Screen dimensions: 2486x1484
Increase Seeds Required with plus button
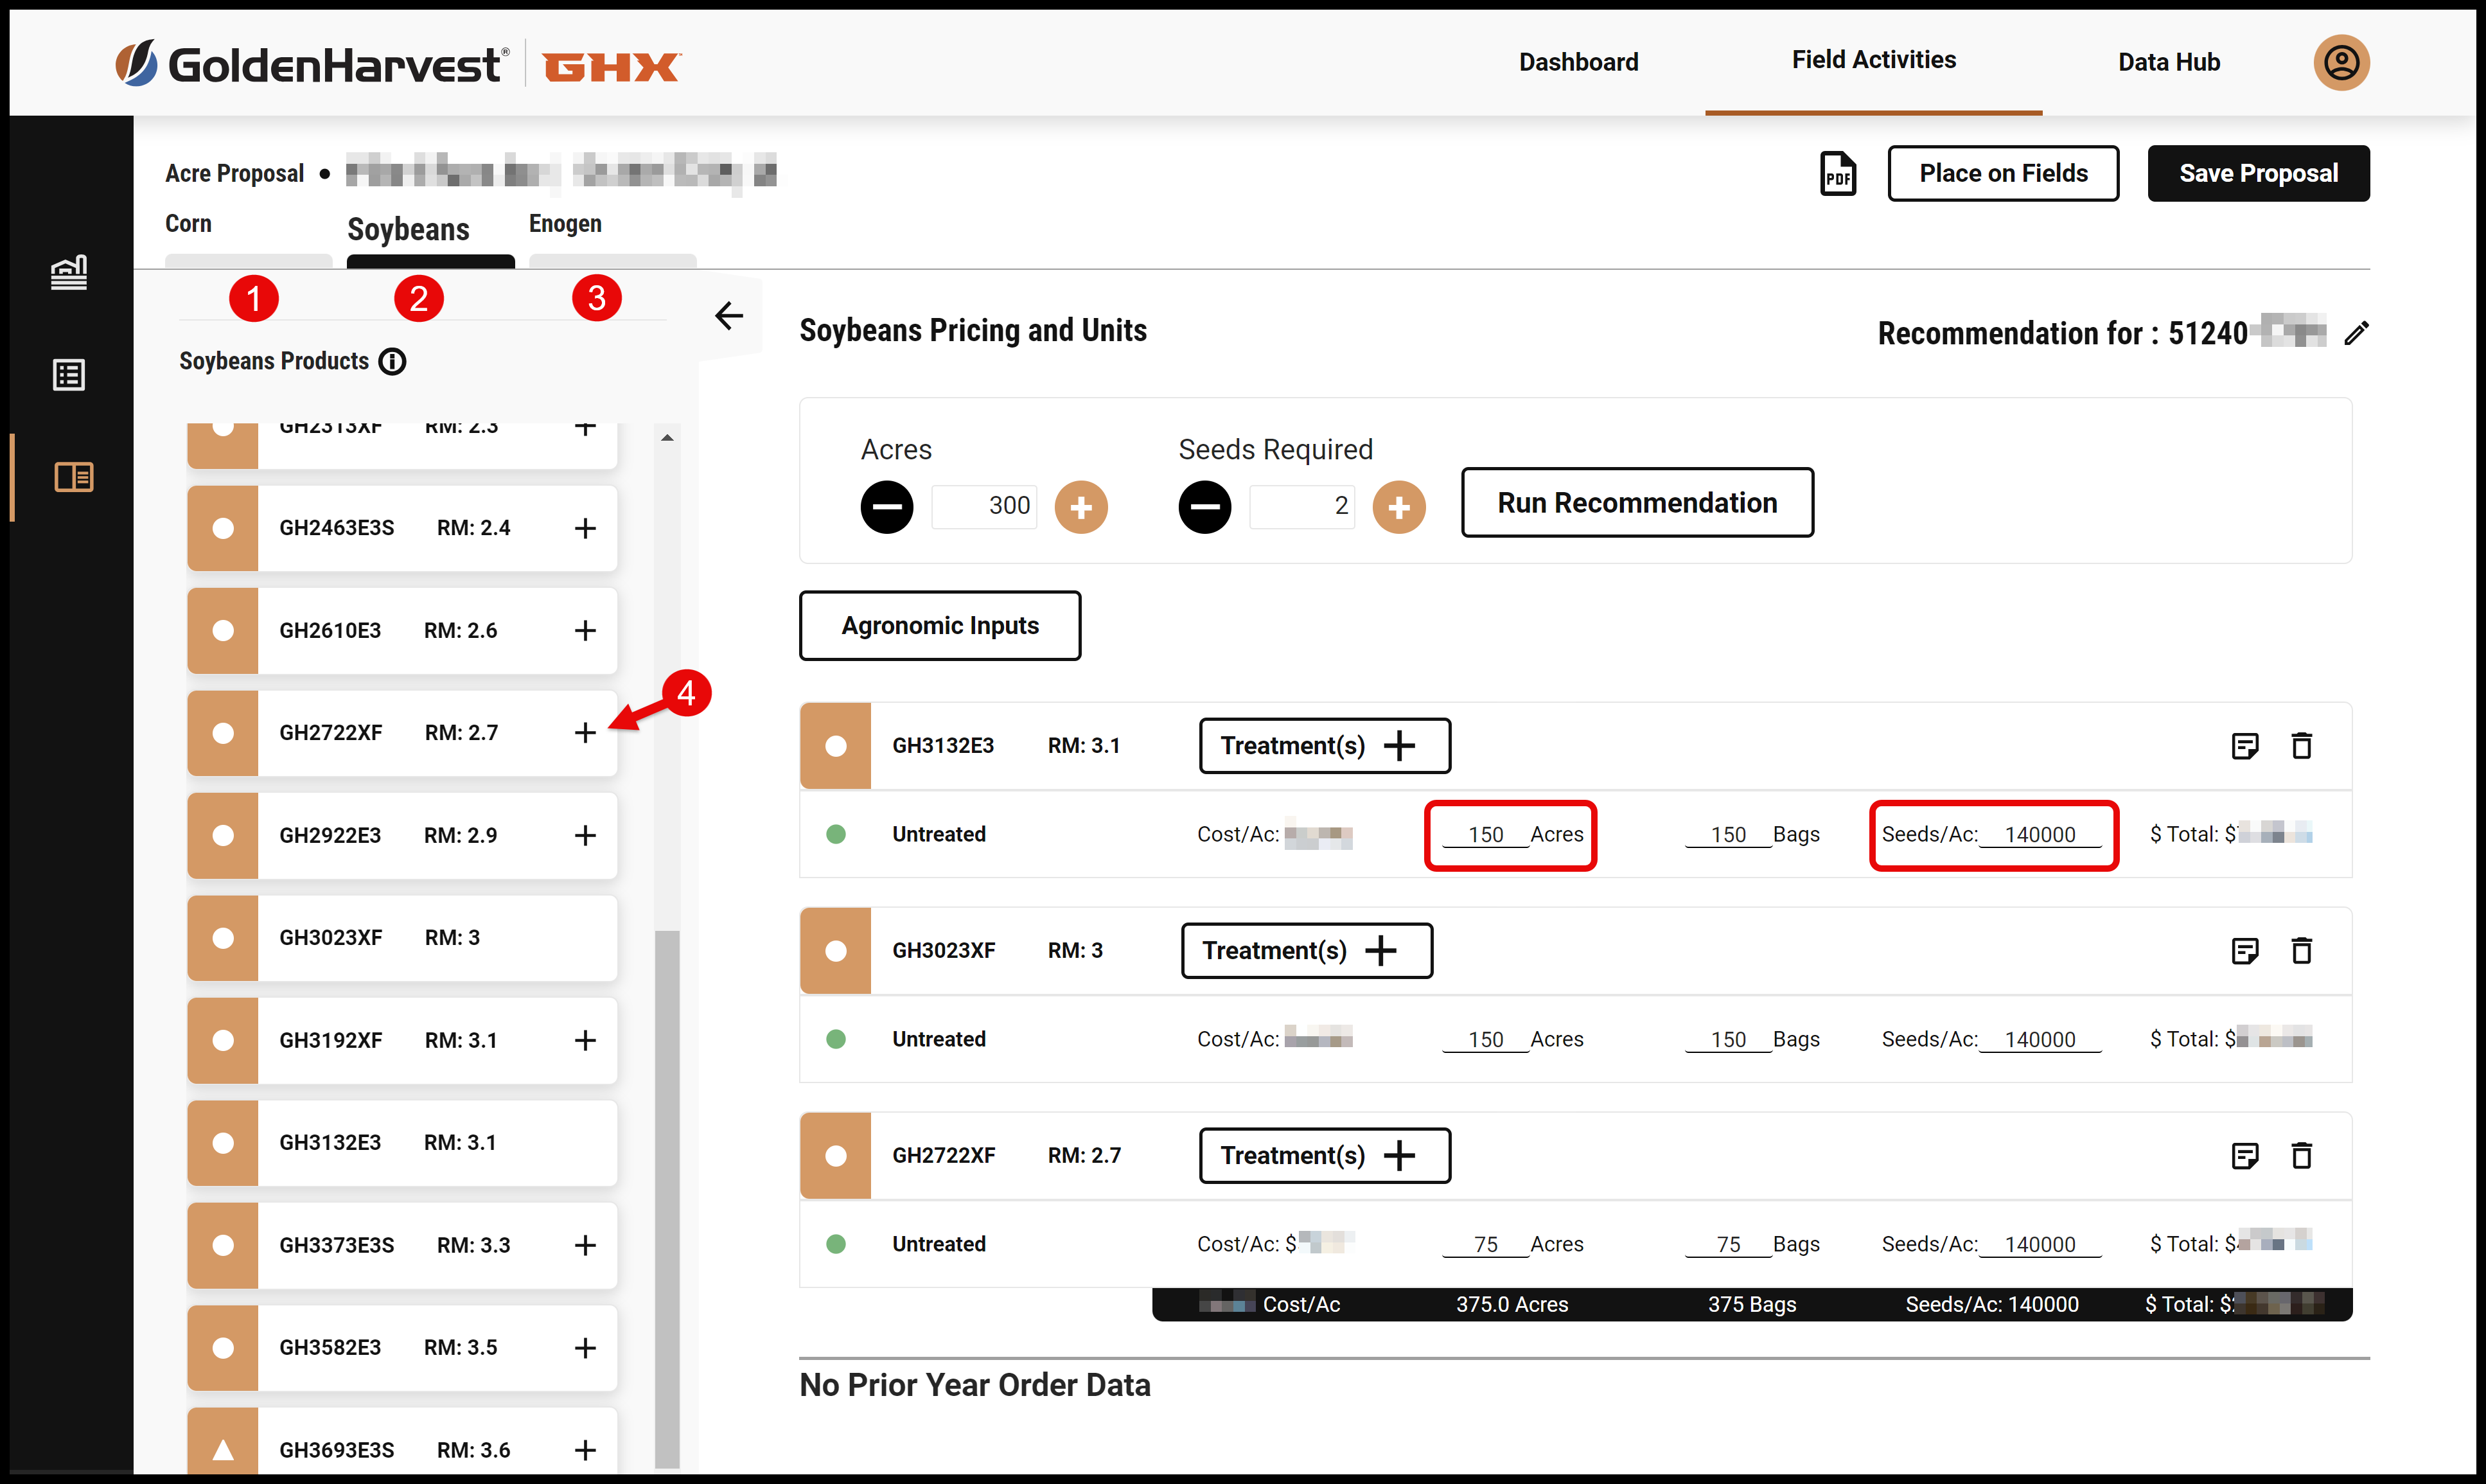tap(1398, 507)
